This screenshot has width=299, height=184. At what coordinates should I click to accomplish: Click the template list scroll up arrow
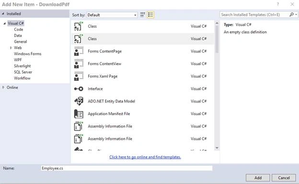point(217,23)
